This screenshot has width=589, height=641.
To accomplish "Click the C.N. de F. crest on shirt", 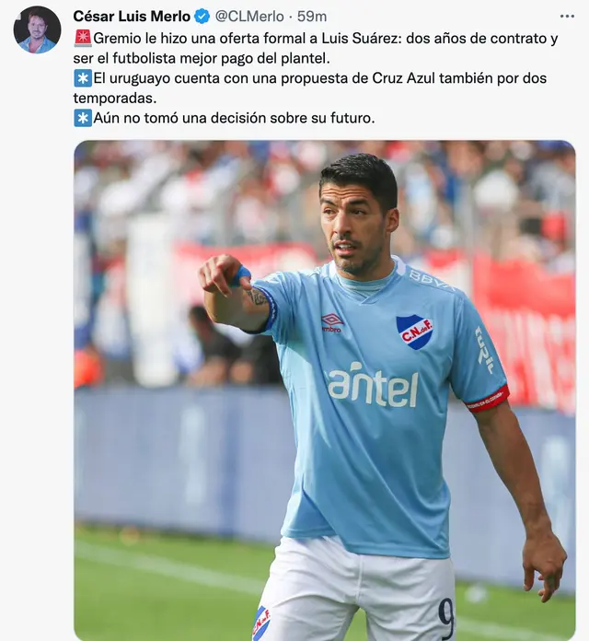I will (414, 332).
